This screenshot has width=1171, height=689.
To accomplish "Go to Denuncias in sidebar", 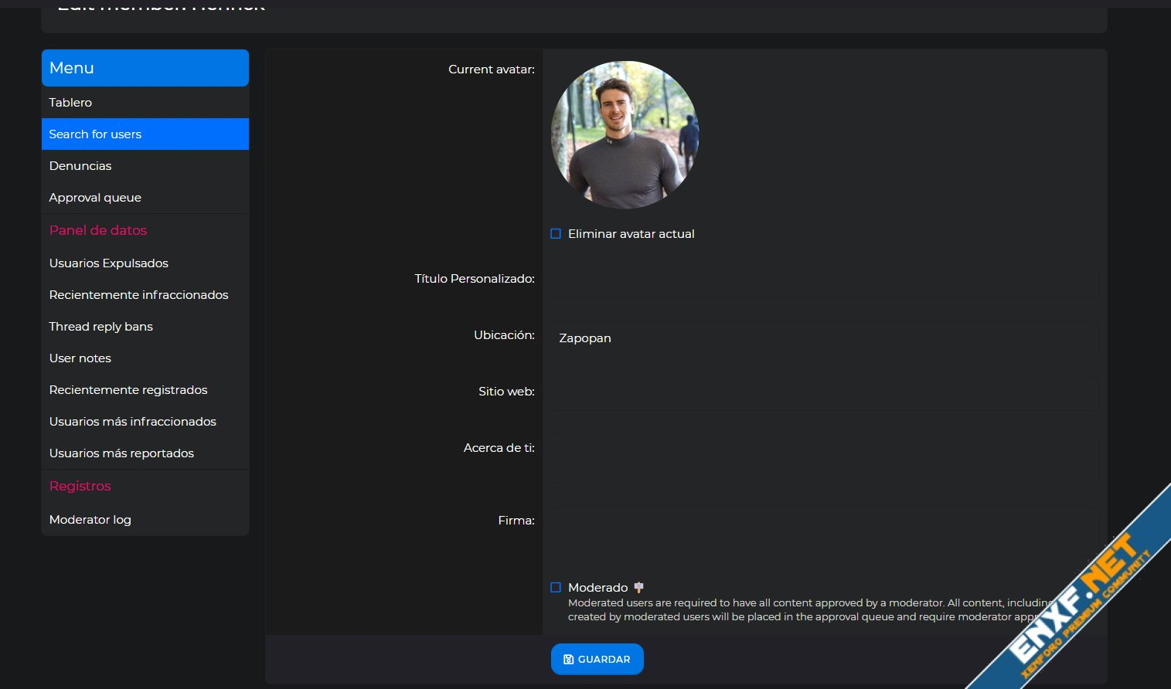I will click(145, 165).
